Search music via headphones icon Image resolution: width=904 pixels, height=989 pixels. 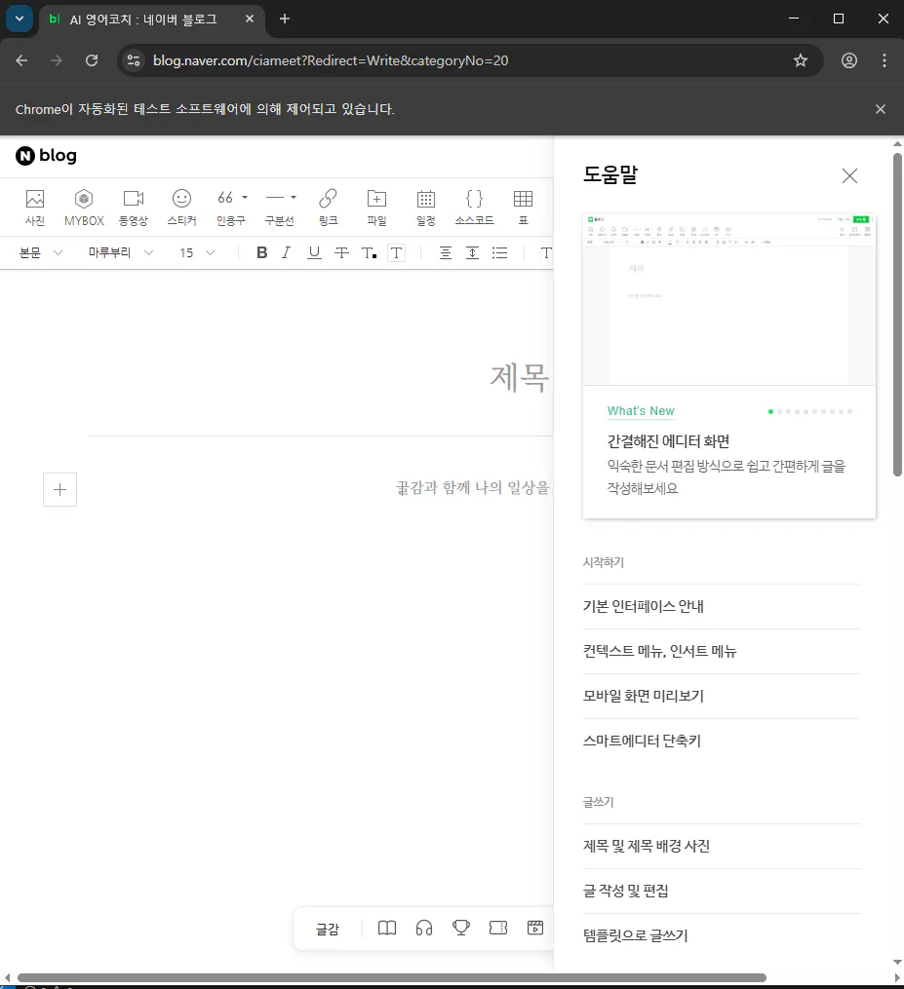pos(424,928)
